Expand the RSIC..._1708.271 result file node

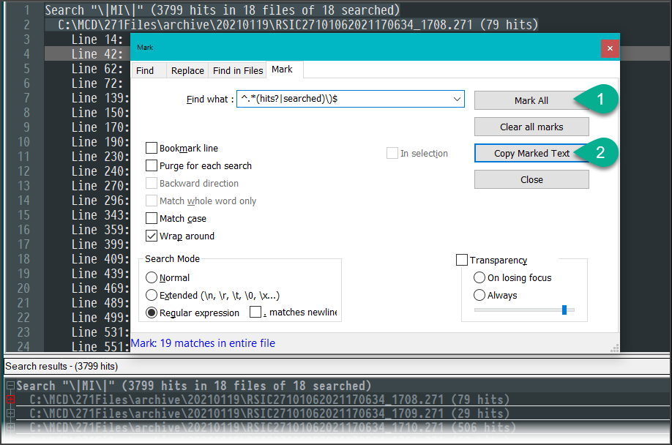pos(10,400)
